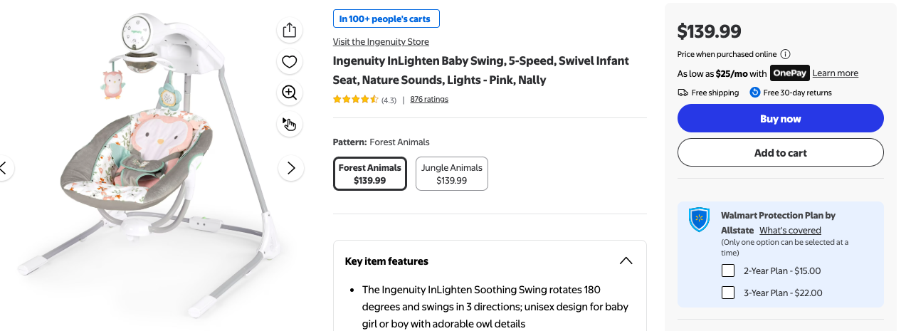Click the price info circle icon

[785, 54]
